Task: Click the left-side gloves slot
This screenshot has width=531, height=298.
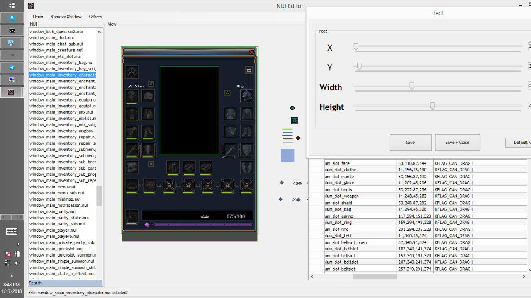Action: (132, 132)
